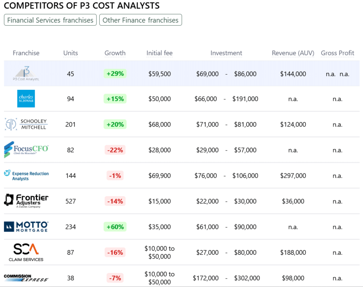Click the $106,000 maximum investment value
Image resolution: width=363 pixels, height=287 pixels.
[x=245, y=176]
